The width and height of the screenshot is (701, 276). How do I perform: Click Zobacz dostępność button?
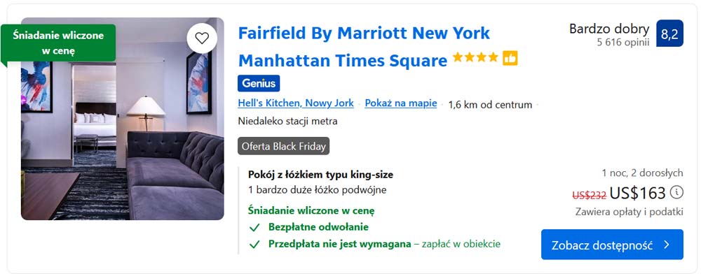pos(612,245)
